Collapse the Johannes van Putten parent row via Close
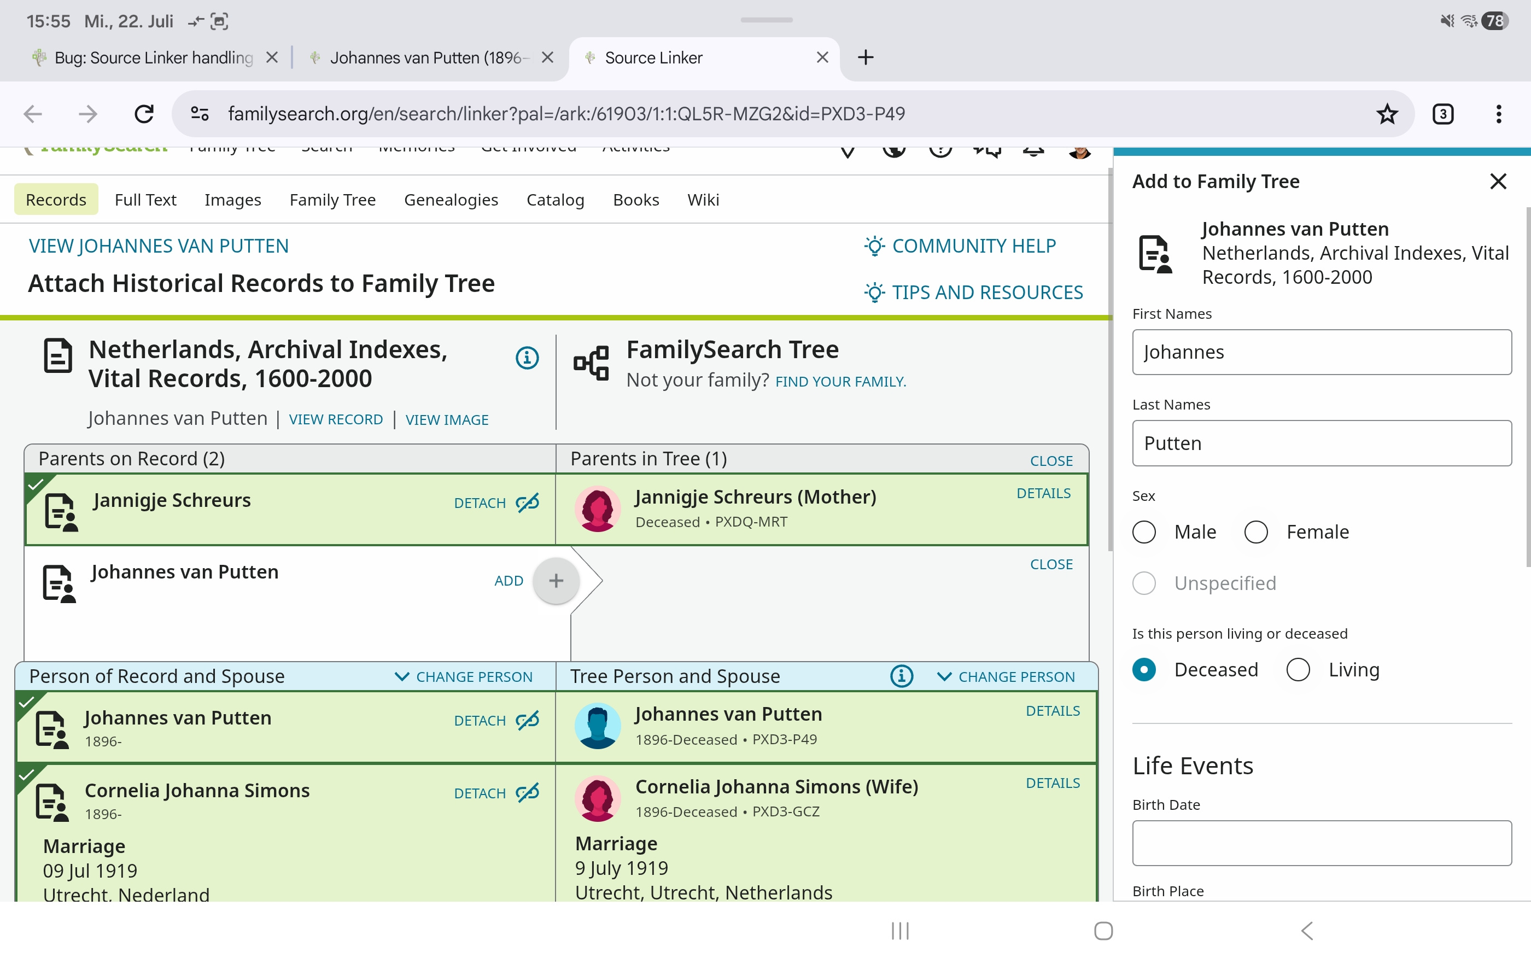 pos(1051,564)
